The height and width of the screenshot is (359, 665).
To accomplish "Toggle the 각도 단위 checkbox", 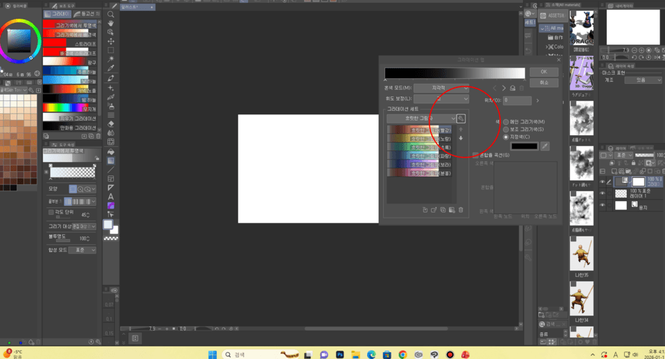I will 51,212.
